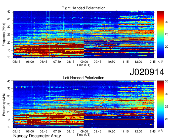Click the Right Handed Polarization title
This screenshot has height=139, width=171.
click(x=83, y=8)
